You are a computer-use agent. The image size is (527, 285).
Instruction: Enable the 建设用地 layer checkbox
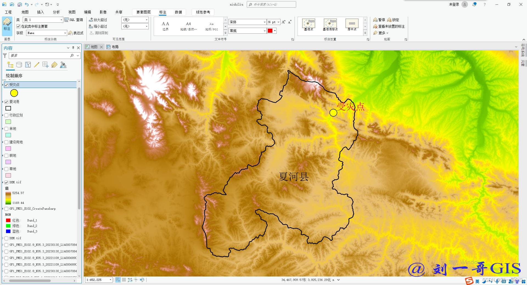(x=6, y=142)
